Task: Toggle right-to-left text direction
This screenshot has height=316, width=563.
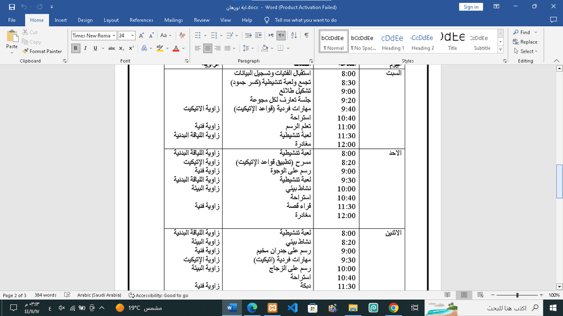Action: [x=281, y=35]
